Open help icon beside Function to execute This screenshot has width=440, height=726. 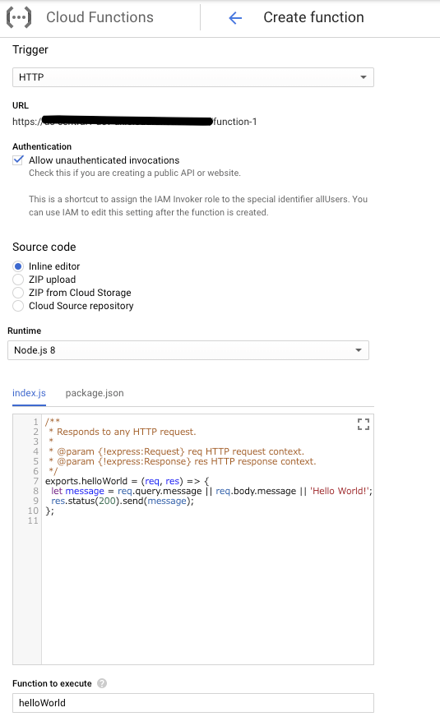[102, 683]
